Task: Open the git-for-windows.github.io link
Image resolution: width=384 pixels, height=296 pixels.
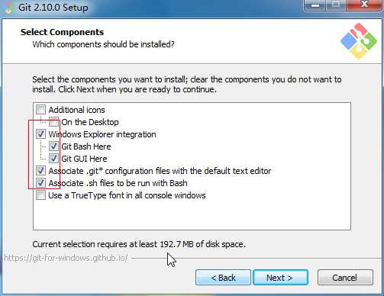Action: [x=66, y=258]
